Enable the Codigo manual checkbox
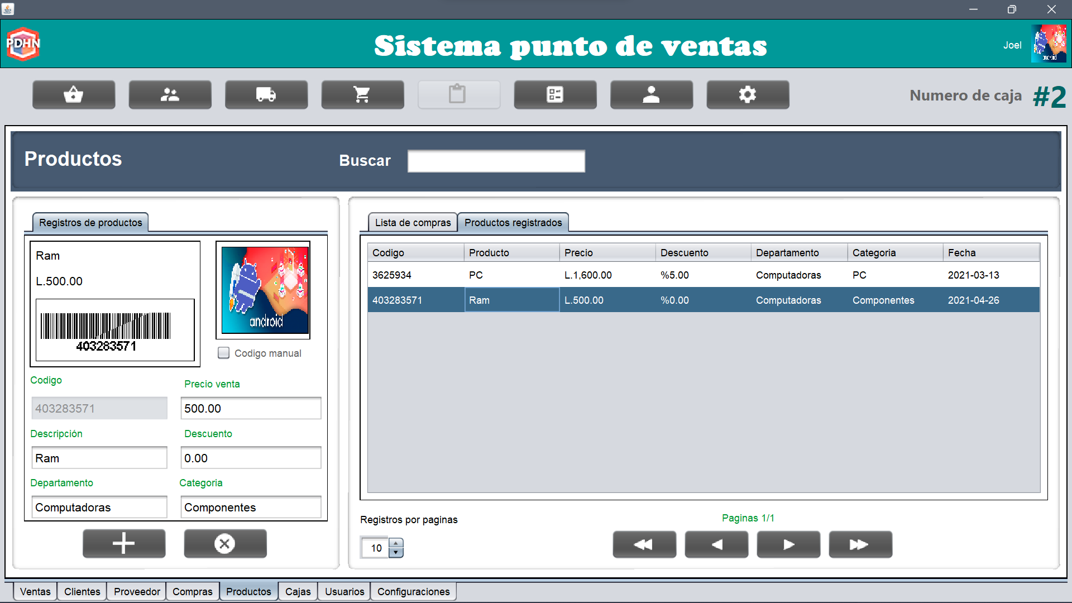The image size is (1072, 603). click(x=224, y=353)
